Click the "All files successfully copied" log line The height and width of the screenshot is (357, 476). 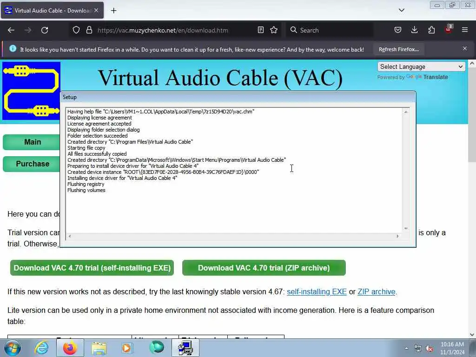97,154
